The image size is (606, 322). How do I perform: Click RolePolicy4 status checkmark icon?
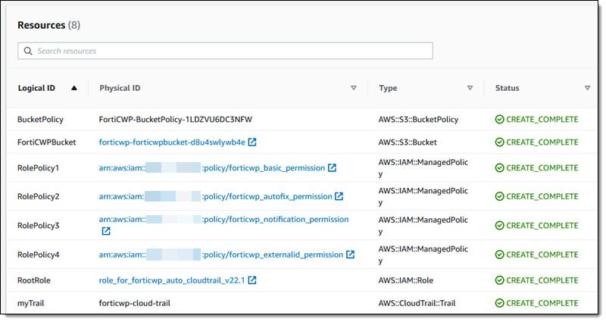coord(499,255)
